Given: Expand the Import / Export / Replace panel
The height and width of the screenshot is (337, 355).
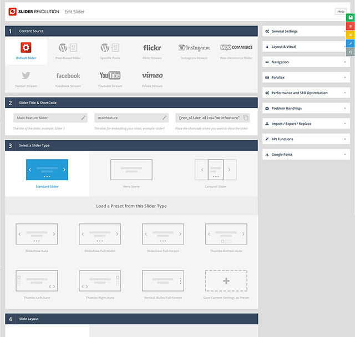Looking at the screenshot, I should pyautogui.click(x=306, y=124).
